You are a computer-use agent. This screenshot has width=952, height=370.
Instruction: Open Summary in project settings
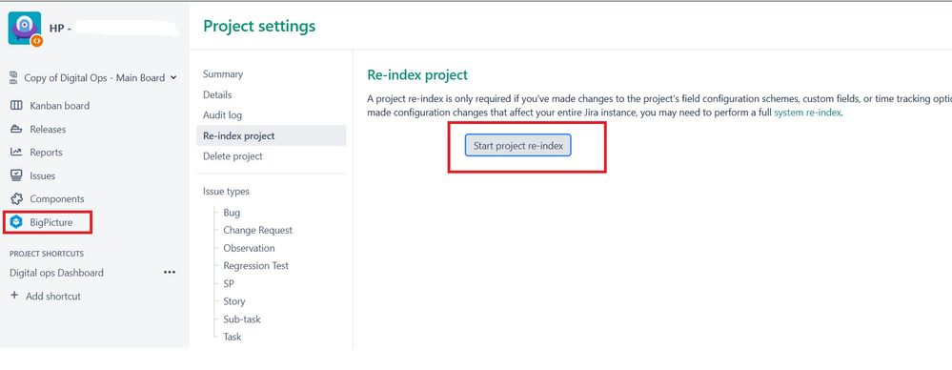(x=223, y=74)
